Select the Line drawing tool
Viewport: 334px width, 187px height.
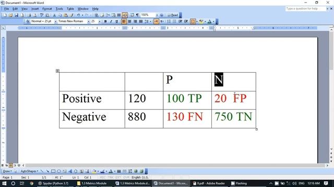[42, 171]
